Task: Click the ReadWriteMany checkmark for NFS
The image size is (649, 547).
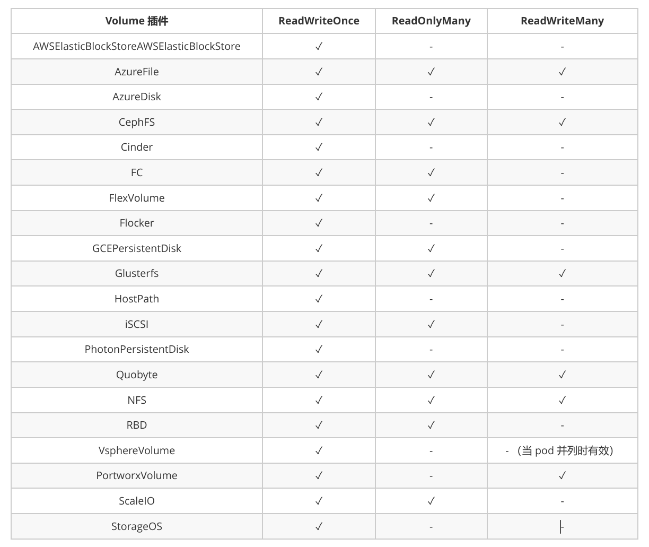Action: [x=562, y=400]
